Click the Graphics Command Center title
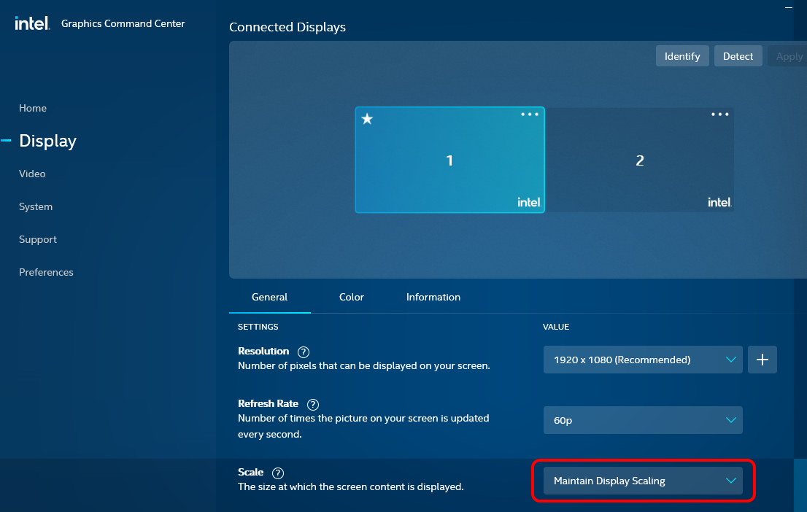The width and height of the screenshot is (807, 512). tap(123, 23)
